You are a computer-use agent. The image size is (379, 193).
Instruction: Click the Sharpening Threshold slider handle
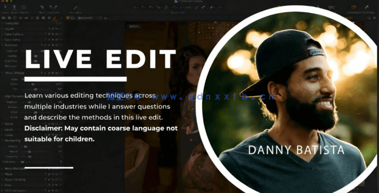pos(30,156)
